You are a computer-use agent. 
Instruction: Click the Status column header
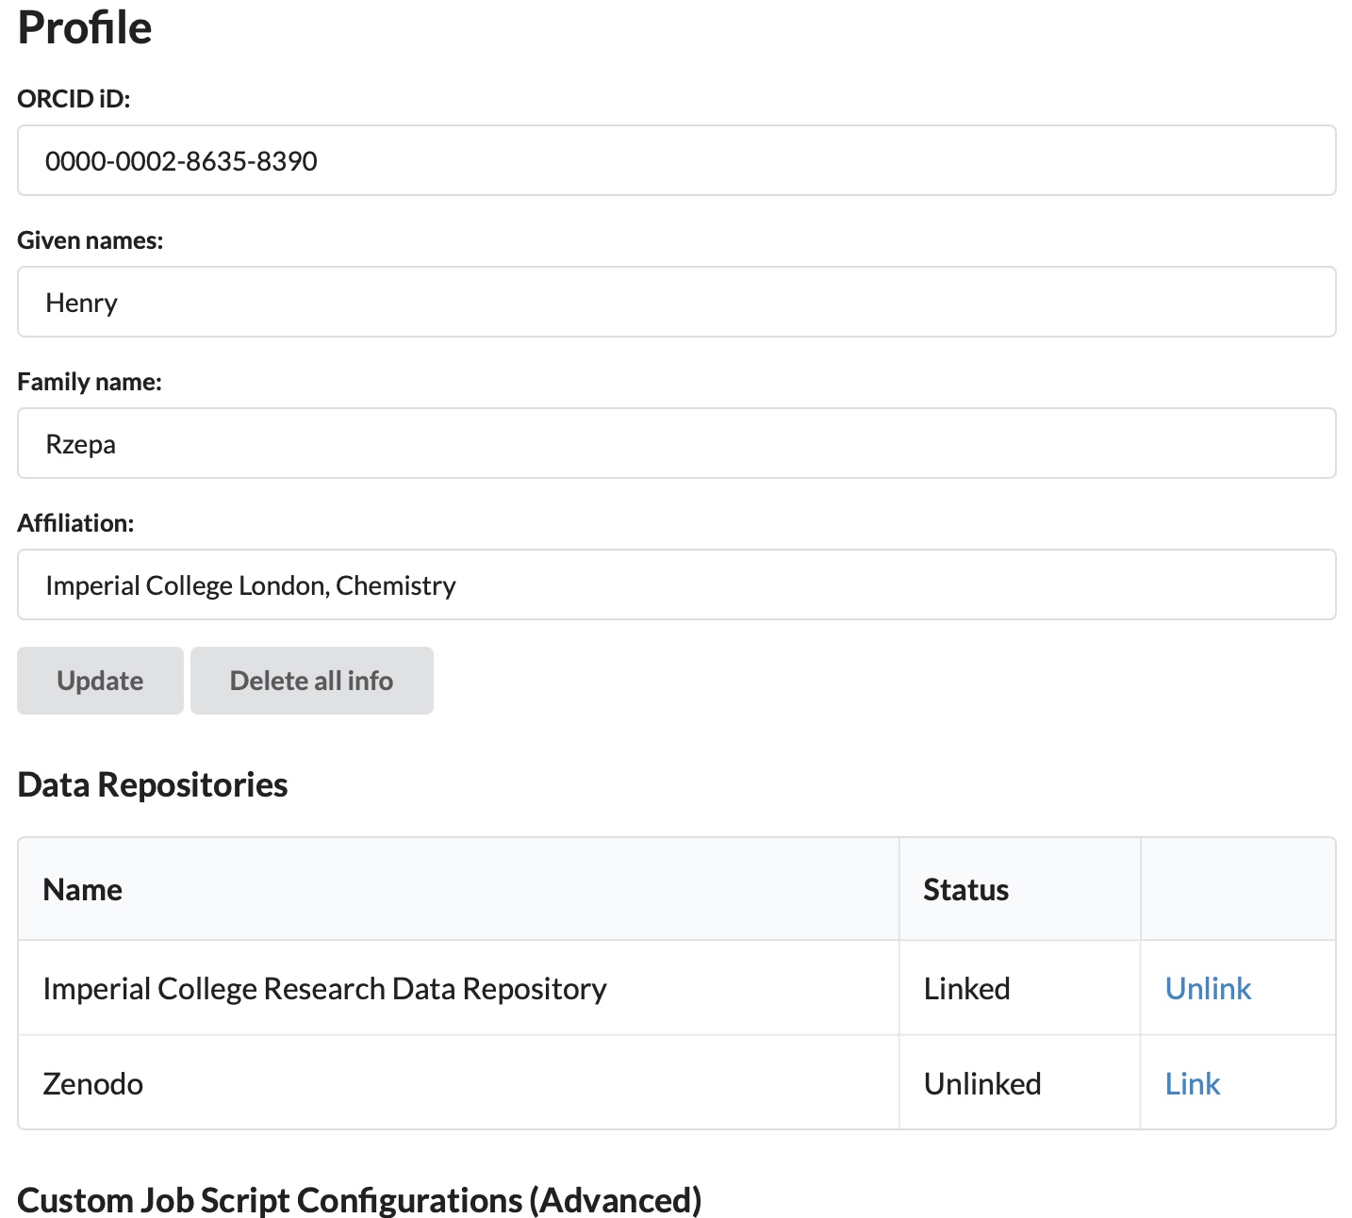tap(965, 889)
